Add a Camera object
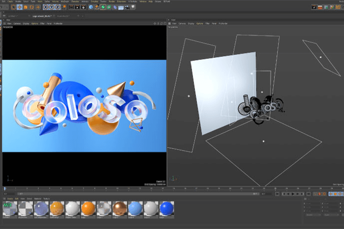This screenshot has width=344, height=229. coord(127,7)
